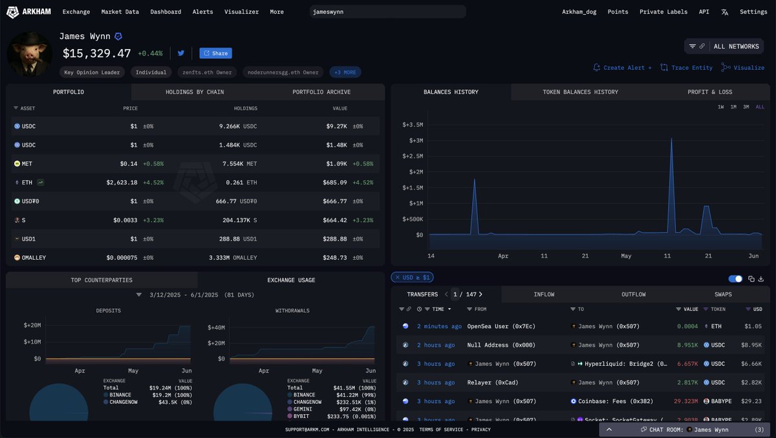Click the verified badge beside James Wynn
The width and height of the screenshot is (776, 438).
118,37
